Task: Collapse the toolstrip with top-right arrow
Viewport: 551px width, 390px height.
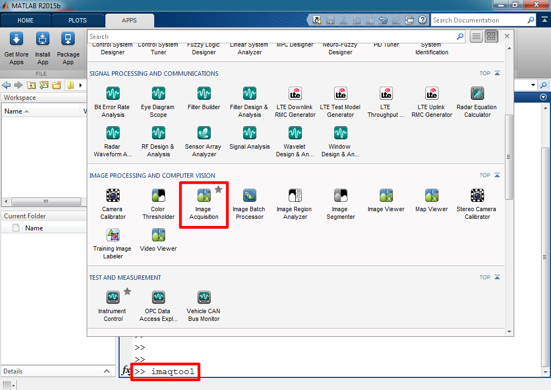Action: coord(544,20)
